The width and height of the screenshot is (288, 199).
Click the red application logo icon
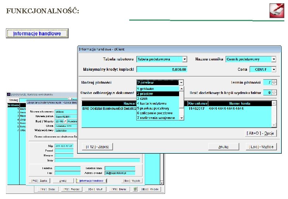277,10
